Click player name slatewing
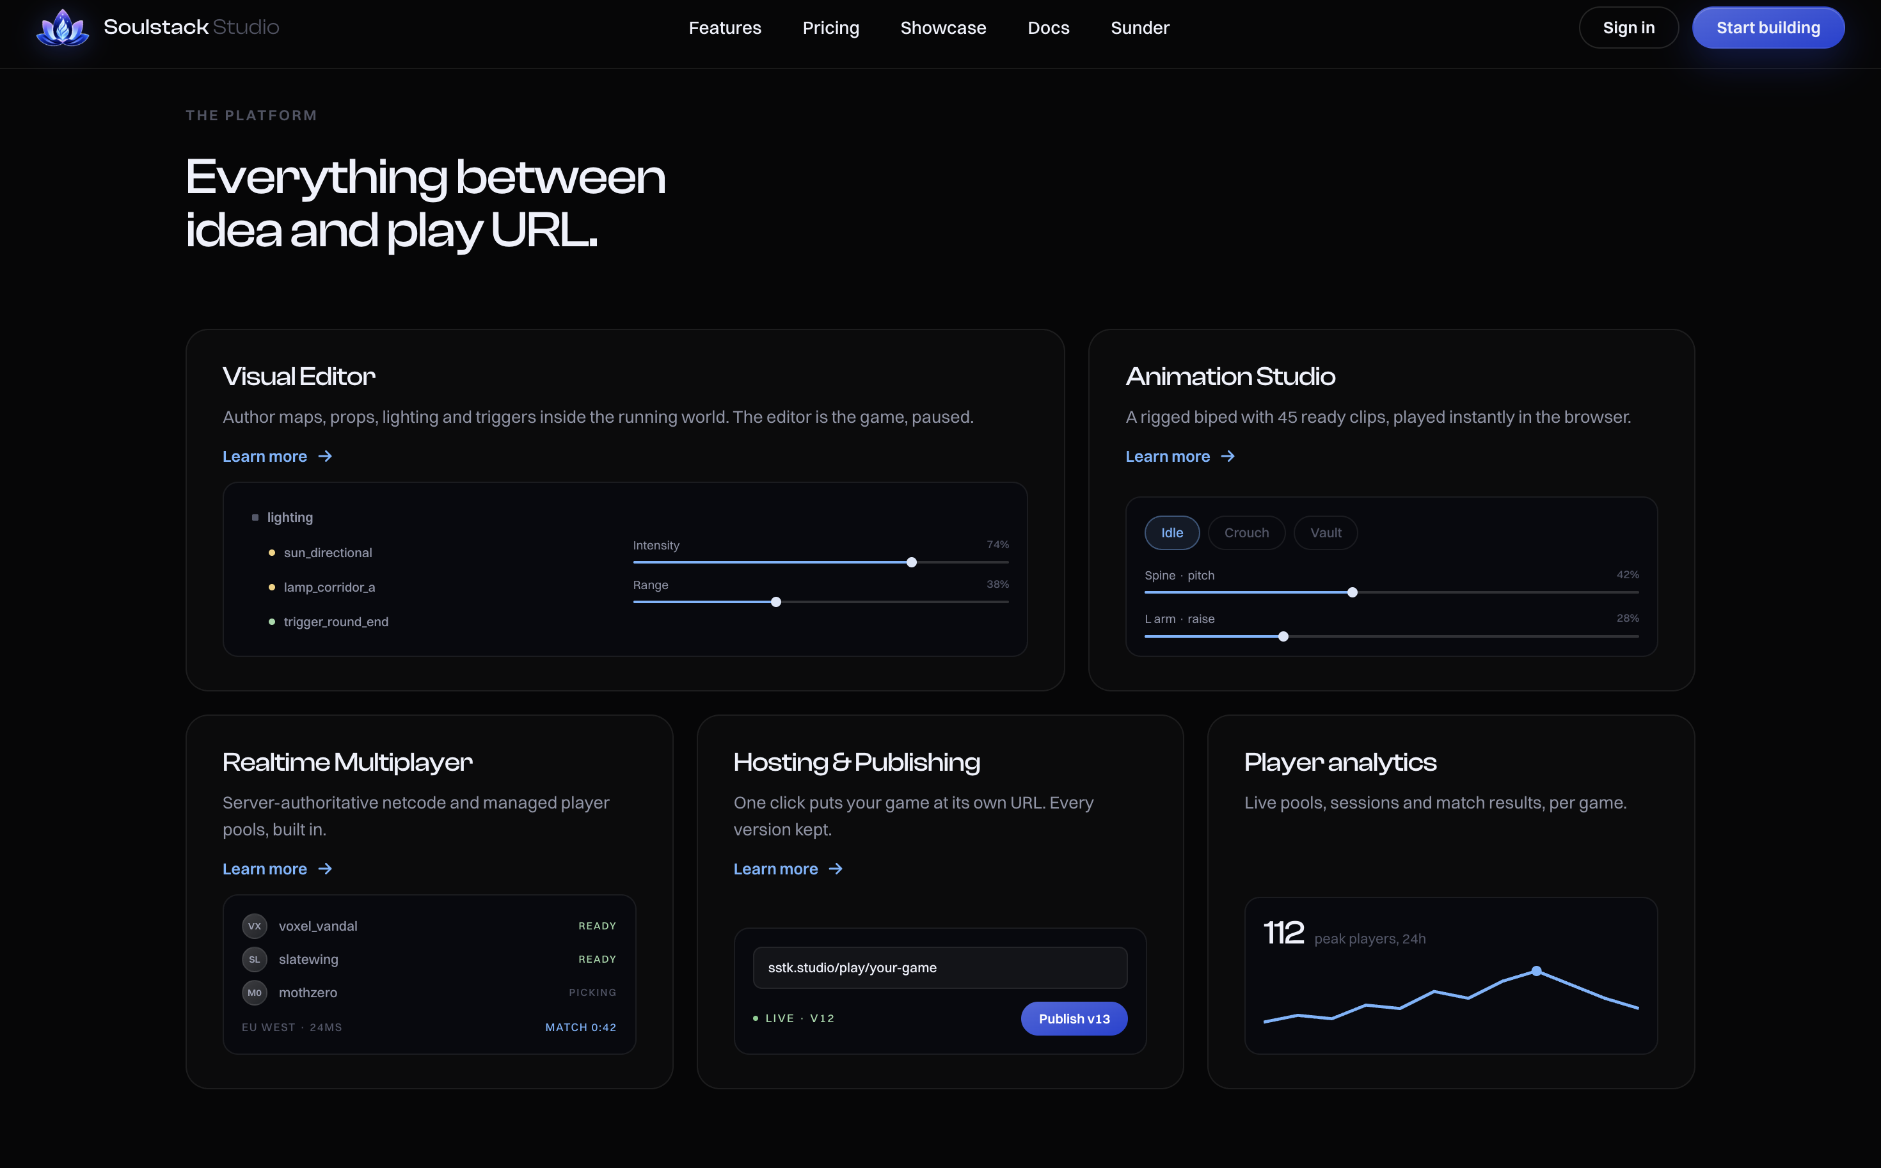 click(x=308, y=959)
